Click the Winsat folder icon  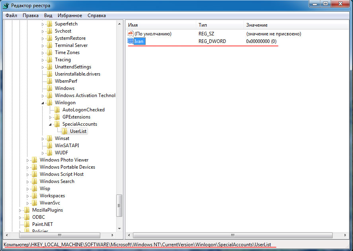point(49,138)
